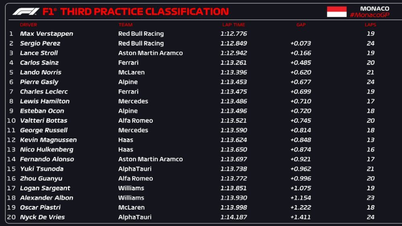Click the F1 logo icon
This screenshot has width=402, height=226.
point(26,12)
